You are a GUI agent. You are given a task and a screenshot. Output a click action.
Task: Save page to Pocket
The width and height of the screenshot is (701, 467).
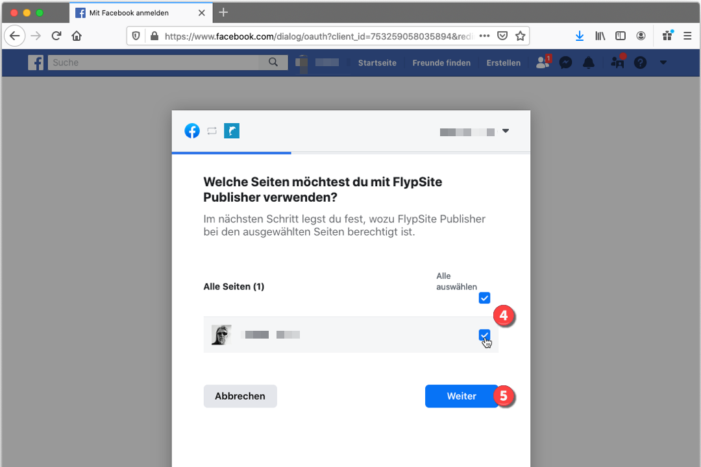point(502,36)
